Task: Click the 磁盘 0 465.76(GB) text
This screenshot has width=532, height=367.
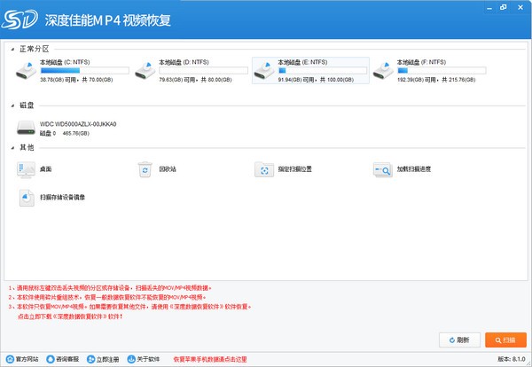Action: 65,133
